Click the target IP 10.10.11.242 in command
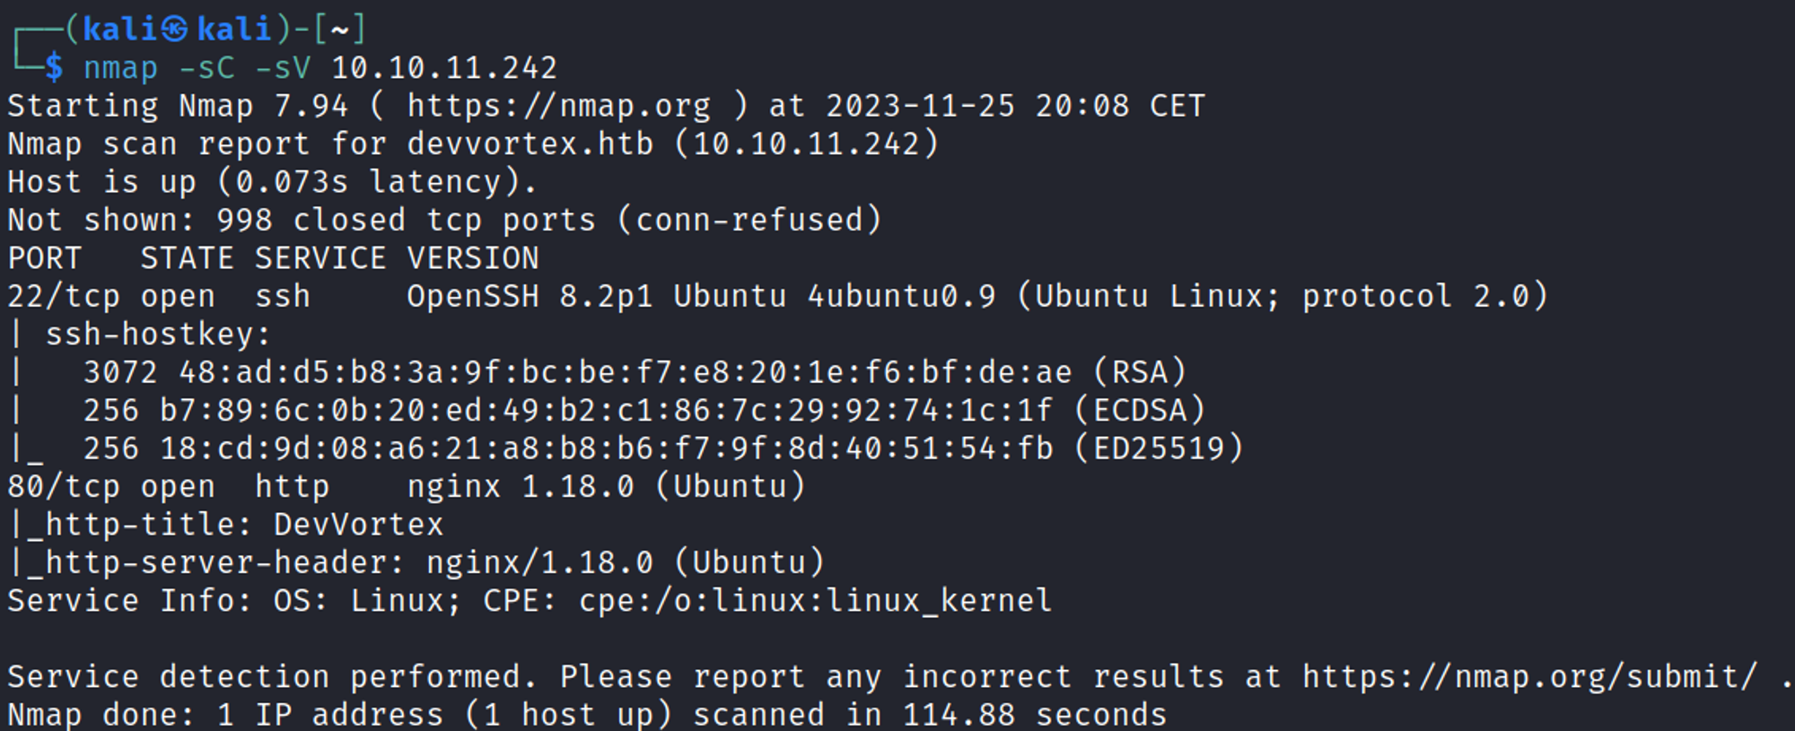The height and width of the screenshot is (731, 1795). pyautogui.click(x=444, y=68)
